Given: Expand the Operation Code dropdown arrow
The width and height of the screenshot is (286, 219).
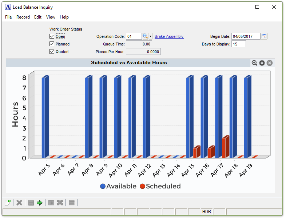Looking at the screenshot, I should 151,36.
